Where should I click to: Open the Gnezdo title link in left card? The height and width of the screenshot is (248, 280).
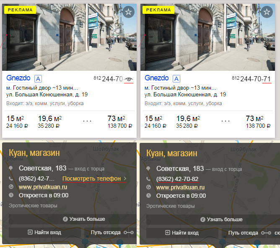coord(18,78)
